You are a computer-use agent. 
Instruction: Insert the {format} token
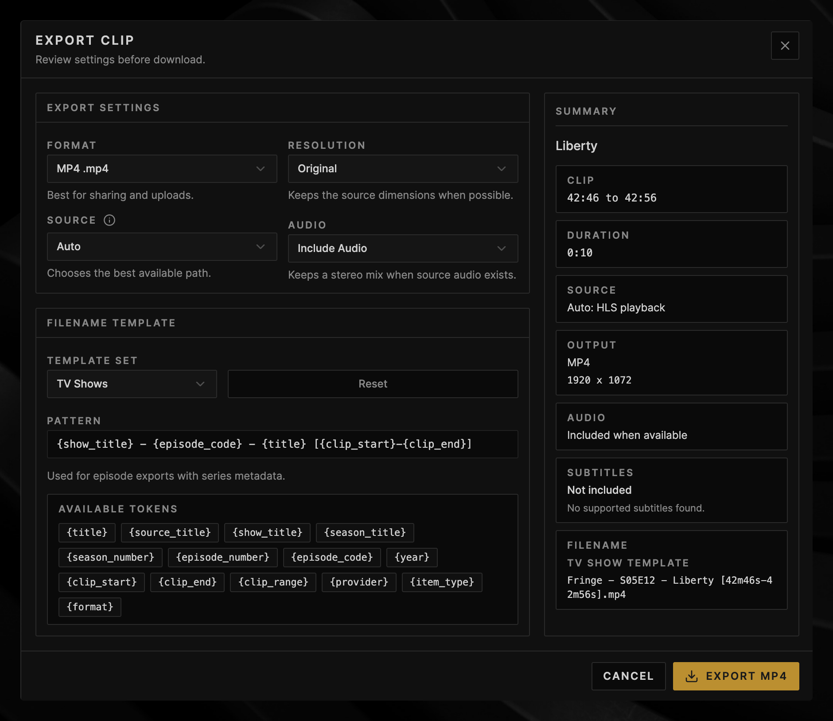click(90, 607)
